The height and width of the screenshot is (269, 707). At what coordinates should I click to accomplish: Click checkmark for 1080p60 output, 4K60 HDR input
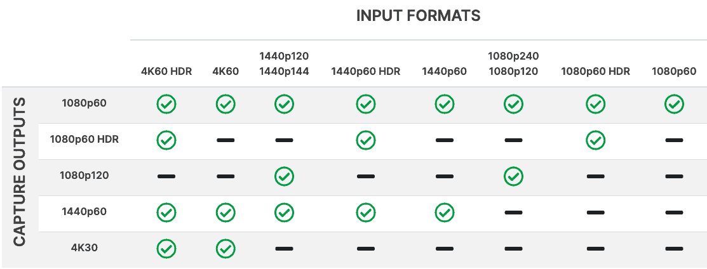click(166, 104)
